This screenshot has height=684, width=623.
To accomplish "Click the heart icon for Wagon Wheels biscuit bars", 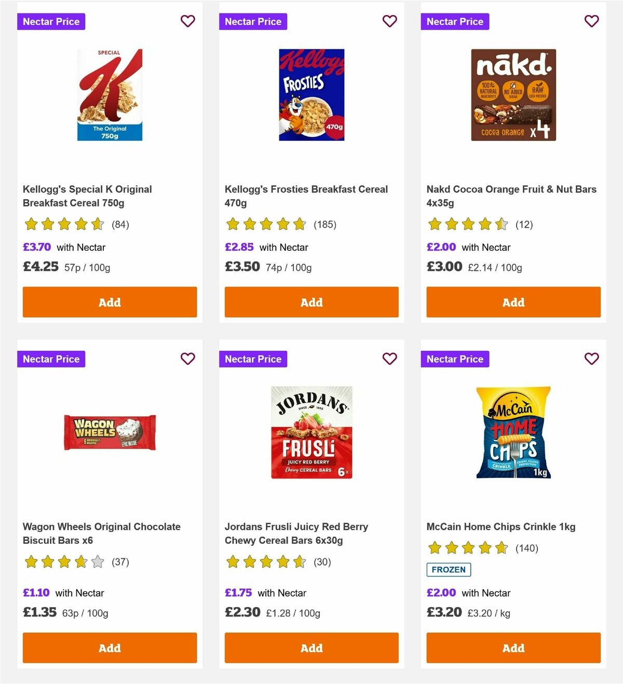I will [x=187, y=359].
